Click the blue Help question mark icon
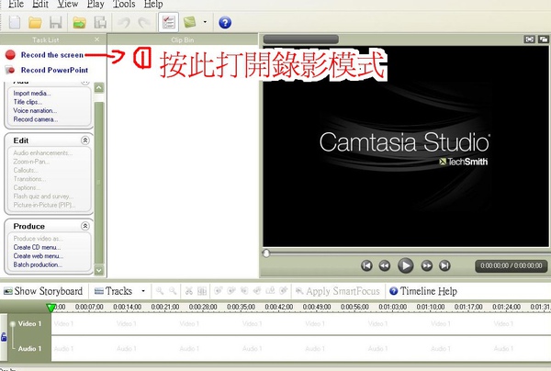The height and width of the screenshot is (371, 551). (225, 22)
